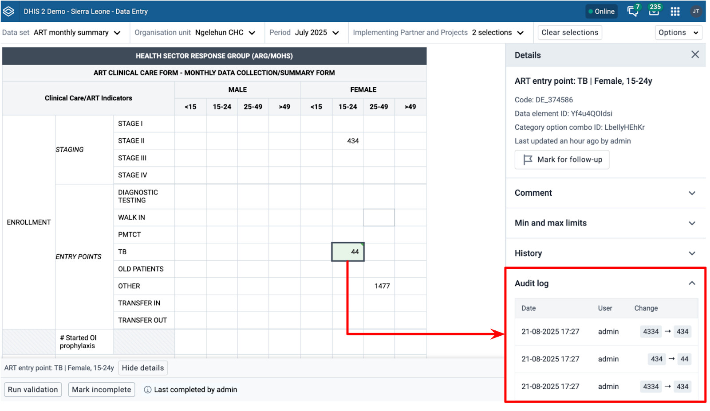Image resolution: width=710 pixels, height=411 pixels.
Task: Open interpretations inbox icon showing 235
Action: pos(654,12)
